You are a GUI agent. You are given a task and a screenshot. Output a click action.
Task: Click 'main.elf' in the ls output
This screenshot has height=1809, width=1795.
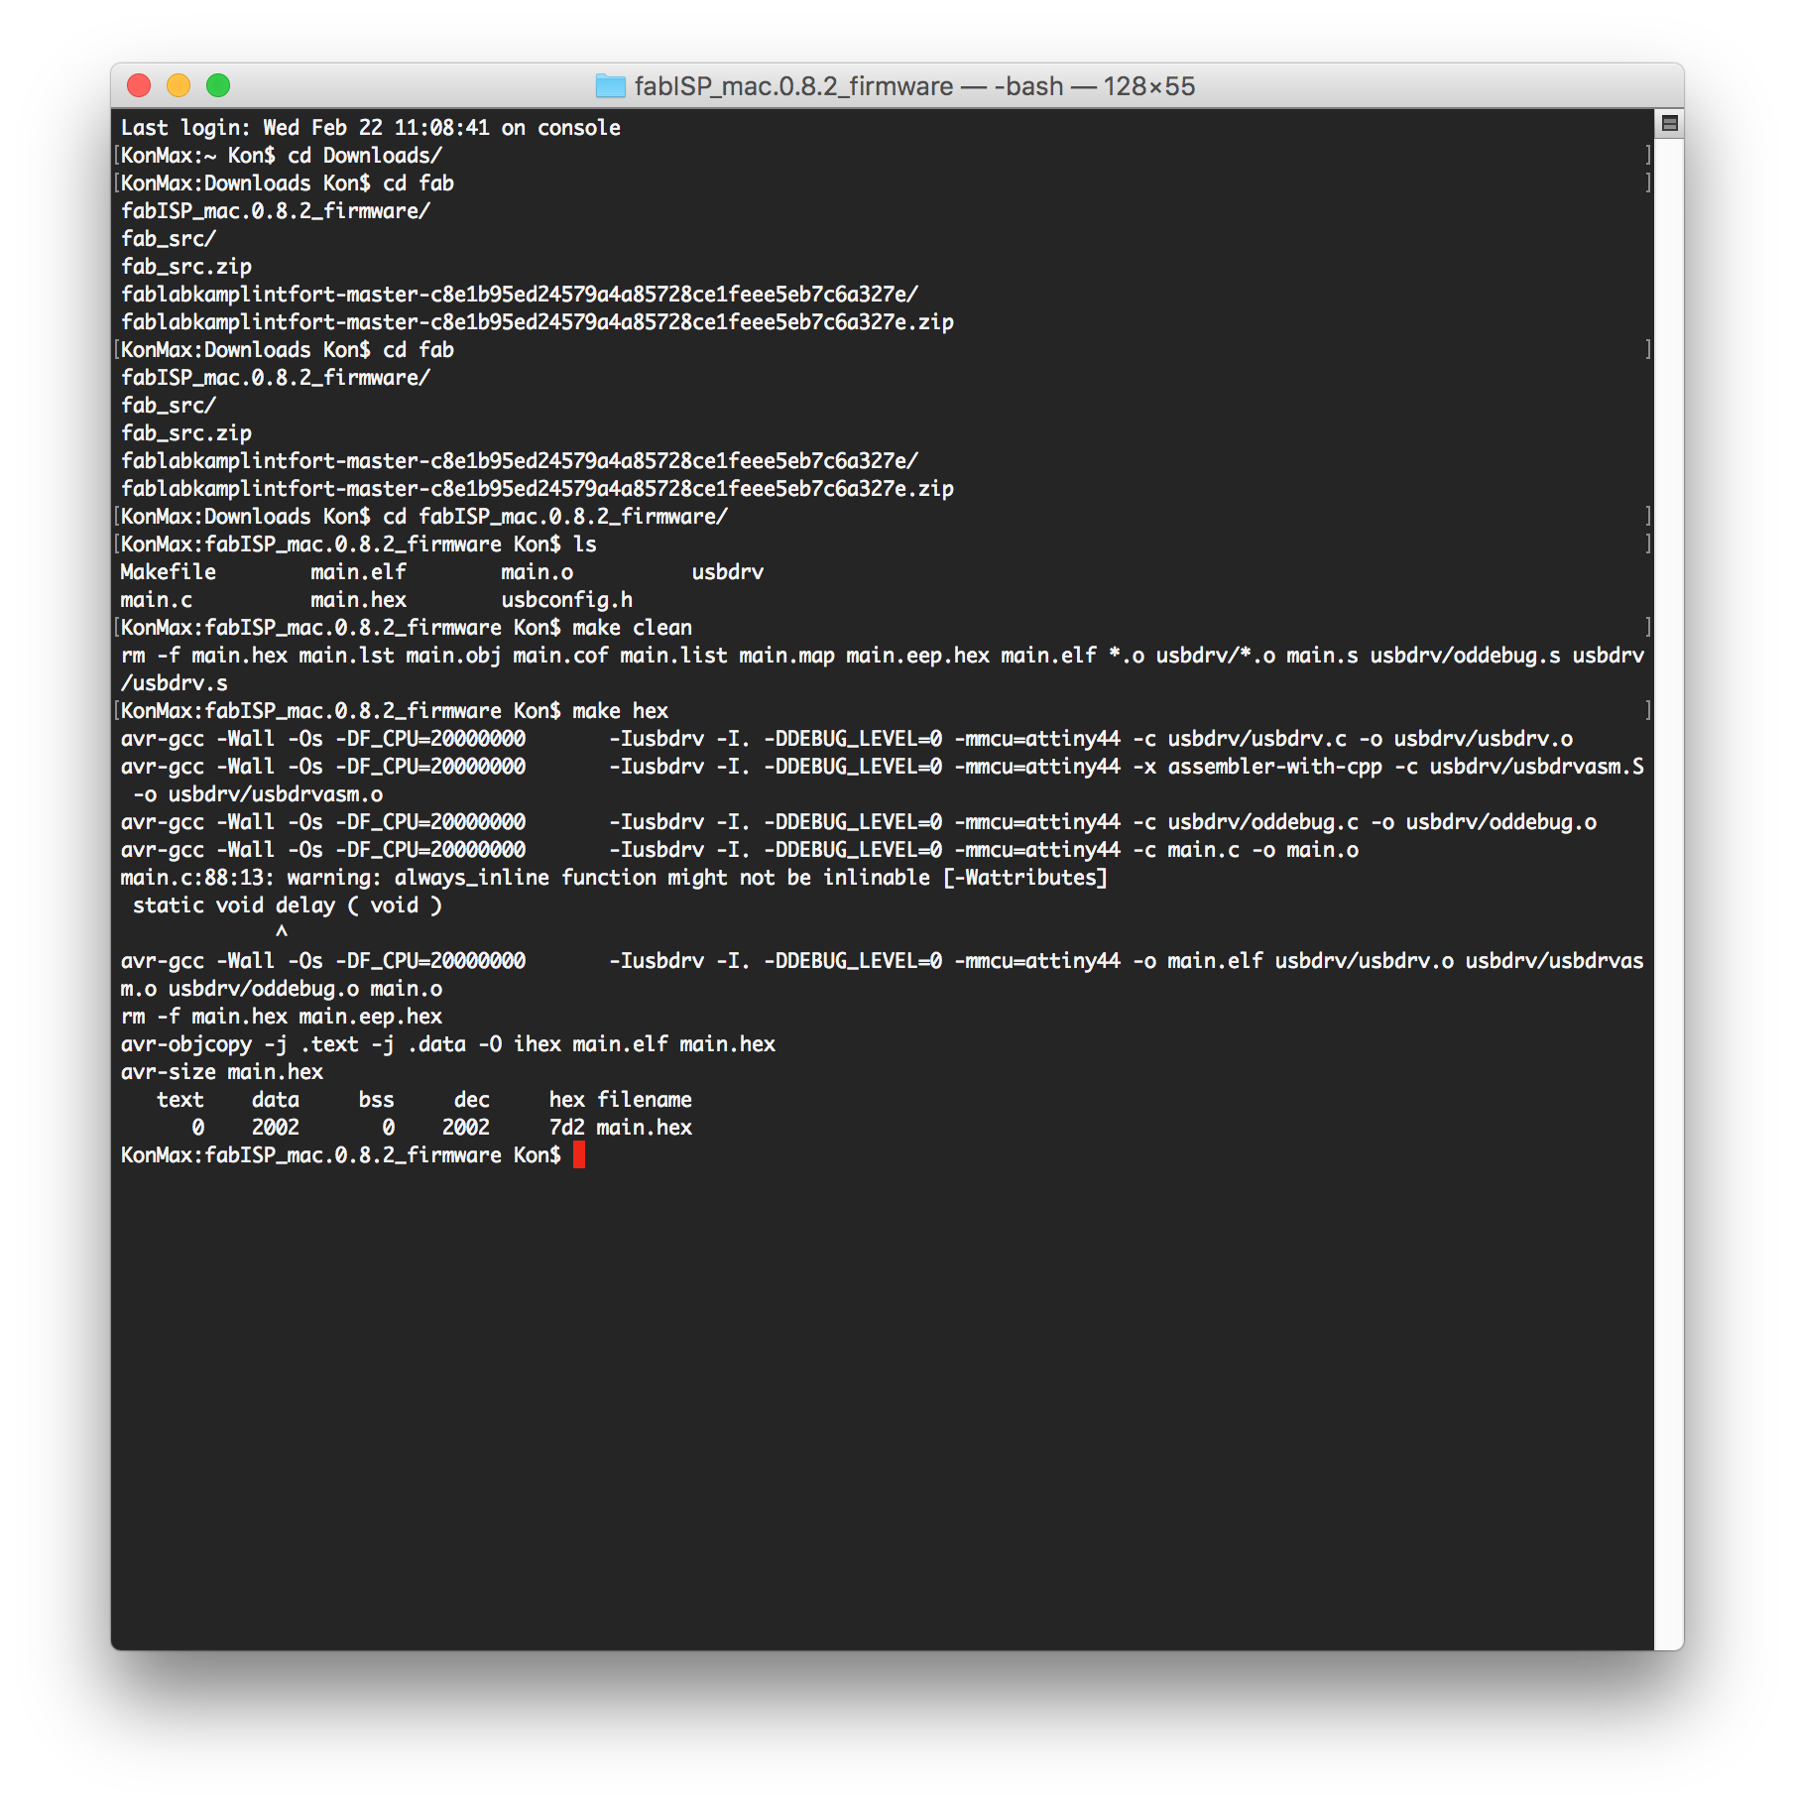coord(359,572)
